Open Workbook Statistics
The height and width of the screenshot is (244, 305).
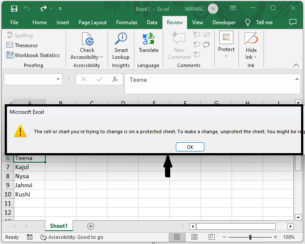[33, 55]
